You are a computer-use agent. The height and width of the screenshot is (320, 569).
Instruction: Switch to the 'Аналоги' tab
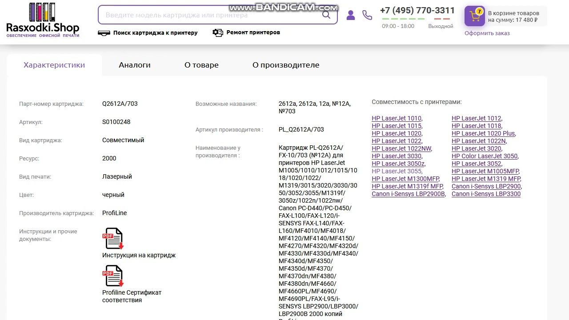click(135, 65)
